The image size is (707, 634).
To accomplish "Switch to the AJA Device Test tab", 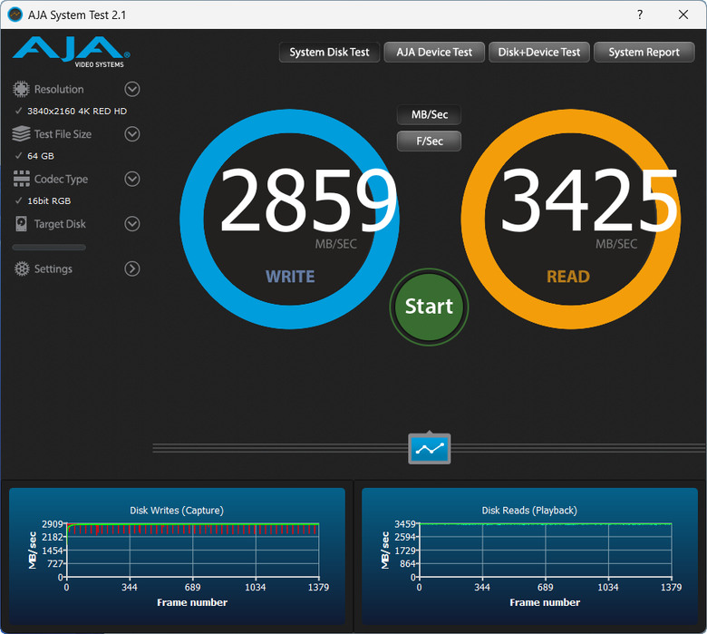I will (x=434, y=53).
